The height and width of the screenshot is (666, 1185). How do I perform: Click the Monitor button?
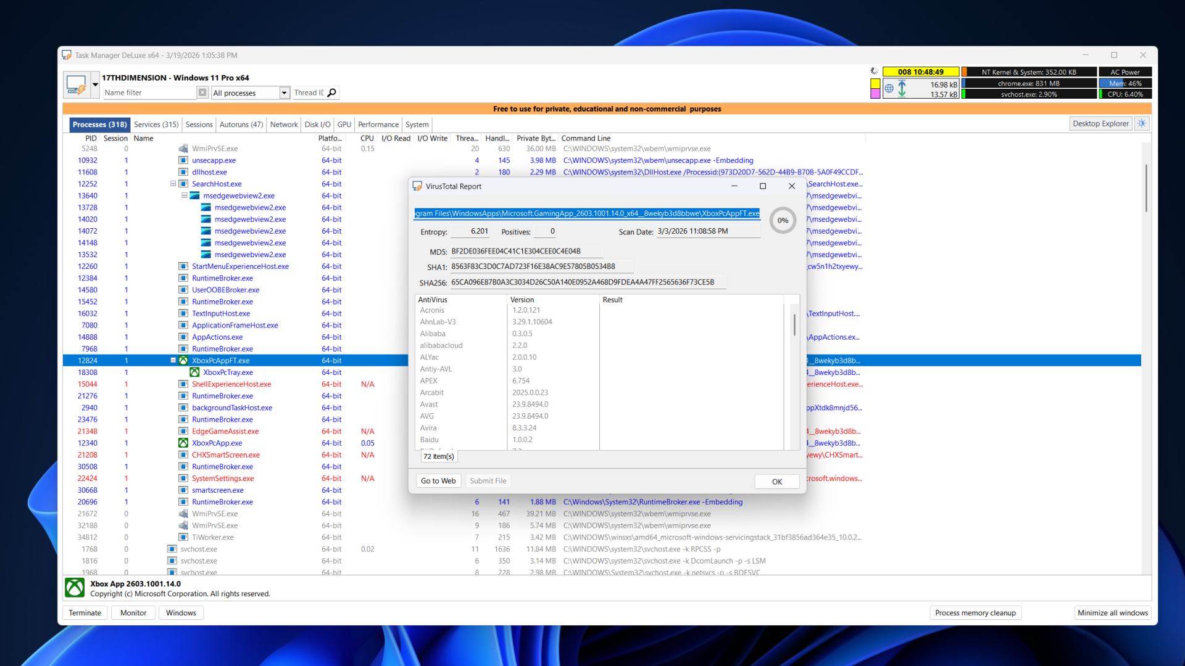[133, 613]
